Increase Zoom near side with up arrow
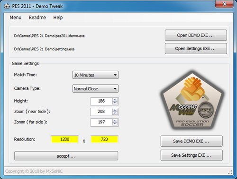This screenshot has width=237, height=179. pos(115,110)
